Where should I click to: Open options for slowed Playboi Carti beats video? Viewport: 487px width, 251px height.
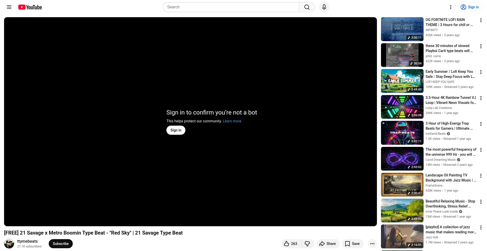coord(481,46)
